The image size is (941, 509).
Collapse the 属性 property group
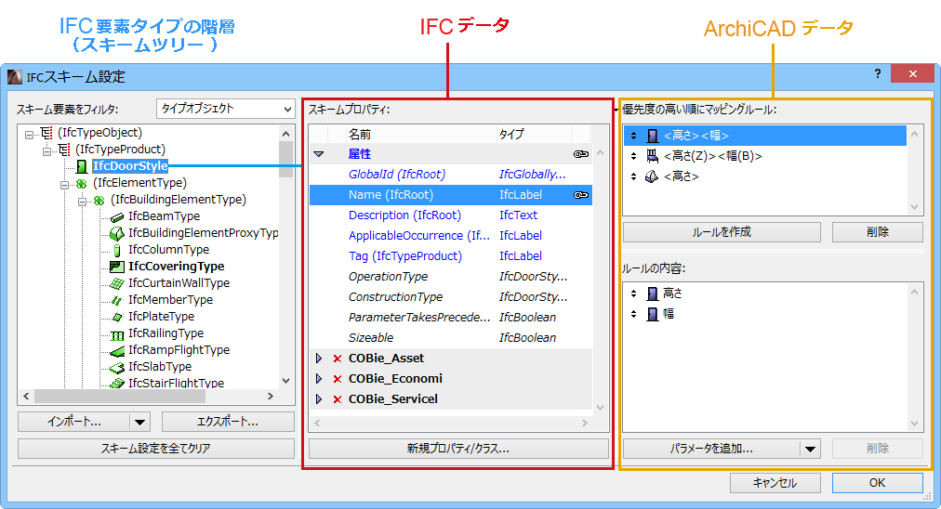point(319,154)
